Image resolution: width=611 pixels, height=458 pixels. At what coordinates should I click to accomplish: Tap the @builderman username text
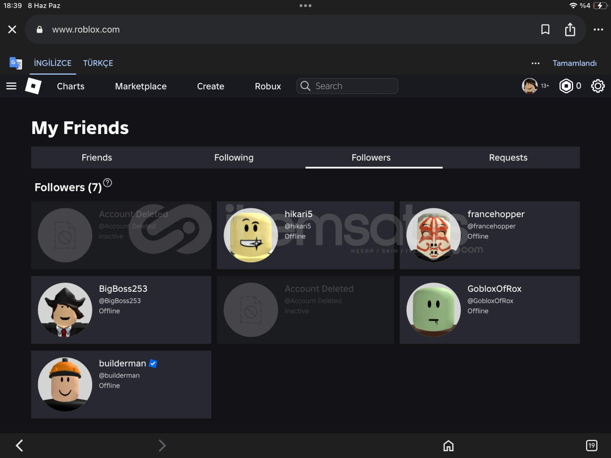pos(119,375)
